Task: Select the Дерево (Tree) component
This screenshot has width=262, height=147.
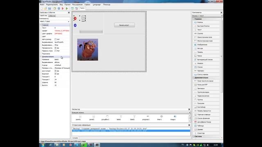Action: point(206,129)
